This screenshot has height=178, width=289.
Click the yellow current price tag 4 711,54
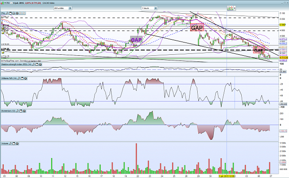[284, 58]
